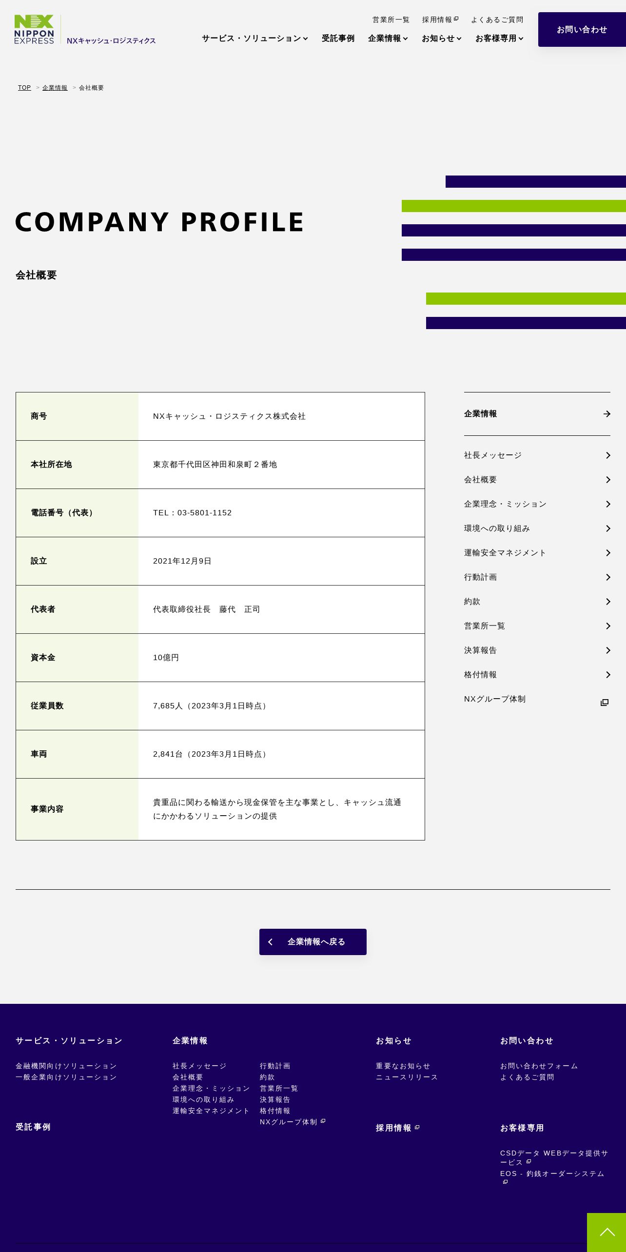
Task: Open footer お問い合わせフォーム link
Action: point(539,1066)
